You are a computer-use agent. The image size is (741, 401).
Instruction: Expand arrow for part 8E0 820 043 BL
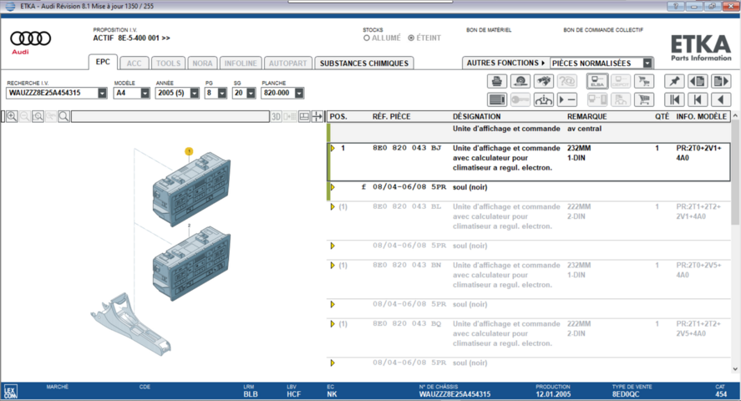coord(332,207)
